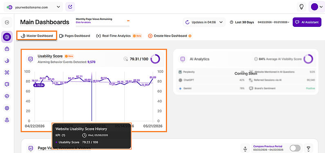Open website in new tab icon

pyautogui.click(x=70, y=7)
